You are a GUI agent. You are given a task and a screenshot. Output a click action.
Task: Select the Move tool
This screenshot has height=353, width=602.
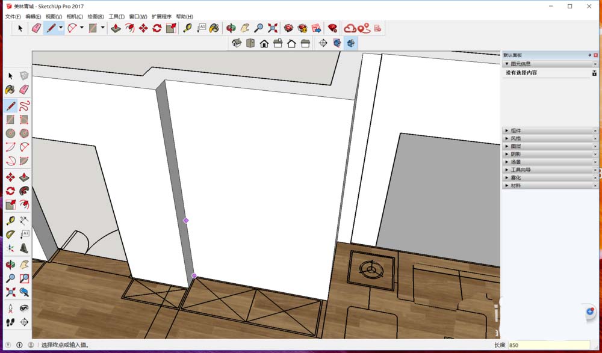[143, 28]
